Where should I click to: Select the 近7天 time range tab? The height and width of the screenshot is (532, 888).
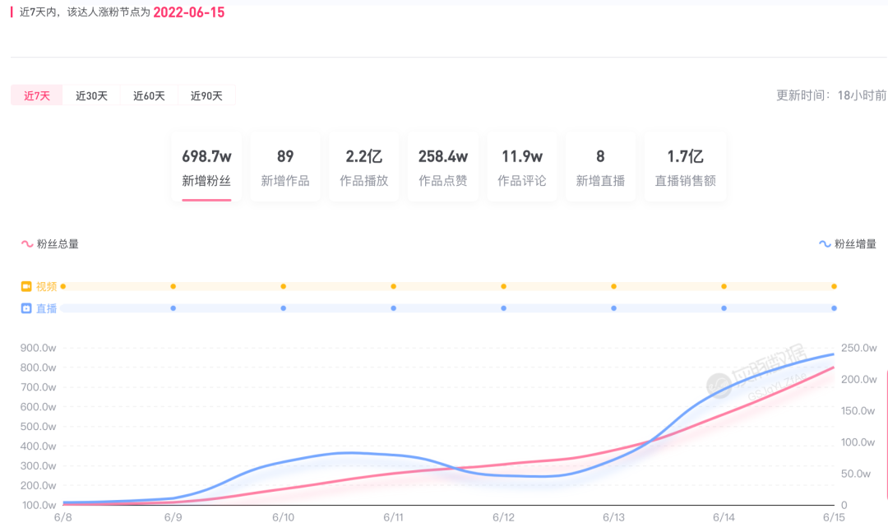tap(37, 95)
